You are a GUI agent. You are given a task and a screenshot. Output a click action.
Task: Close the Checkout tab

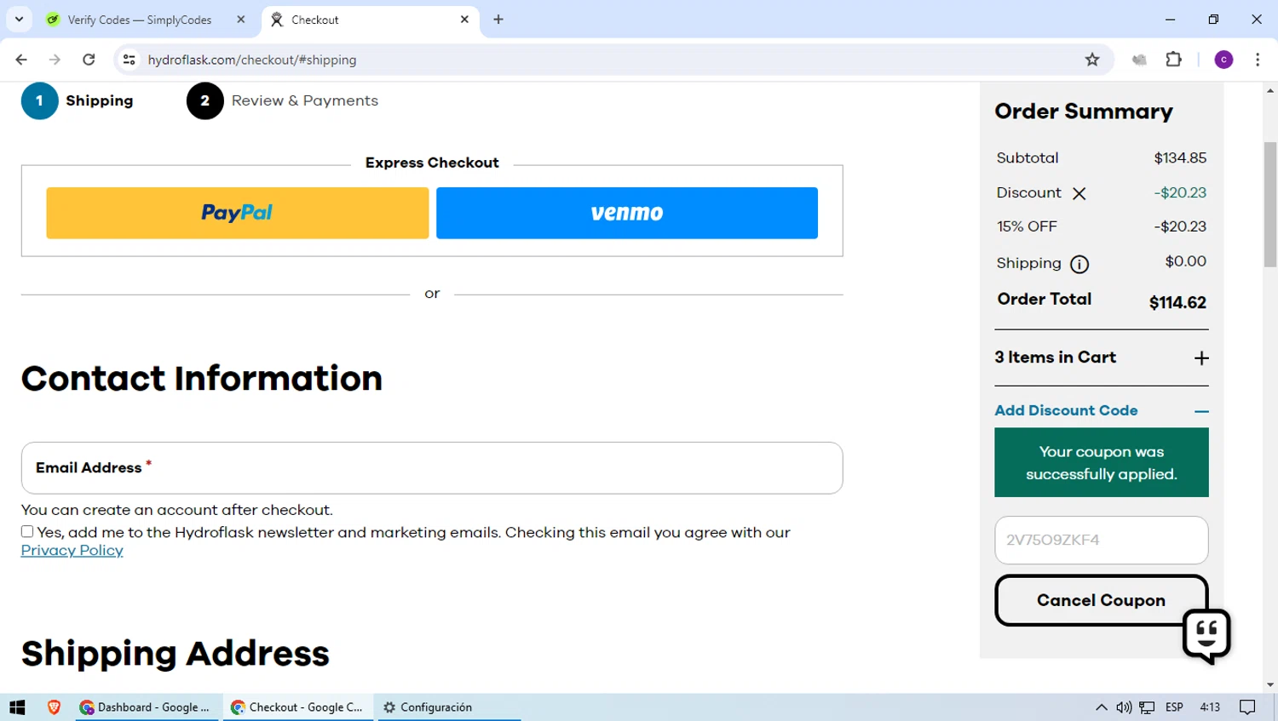464,20
